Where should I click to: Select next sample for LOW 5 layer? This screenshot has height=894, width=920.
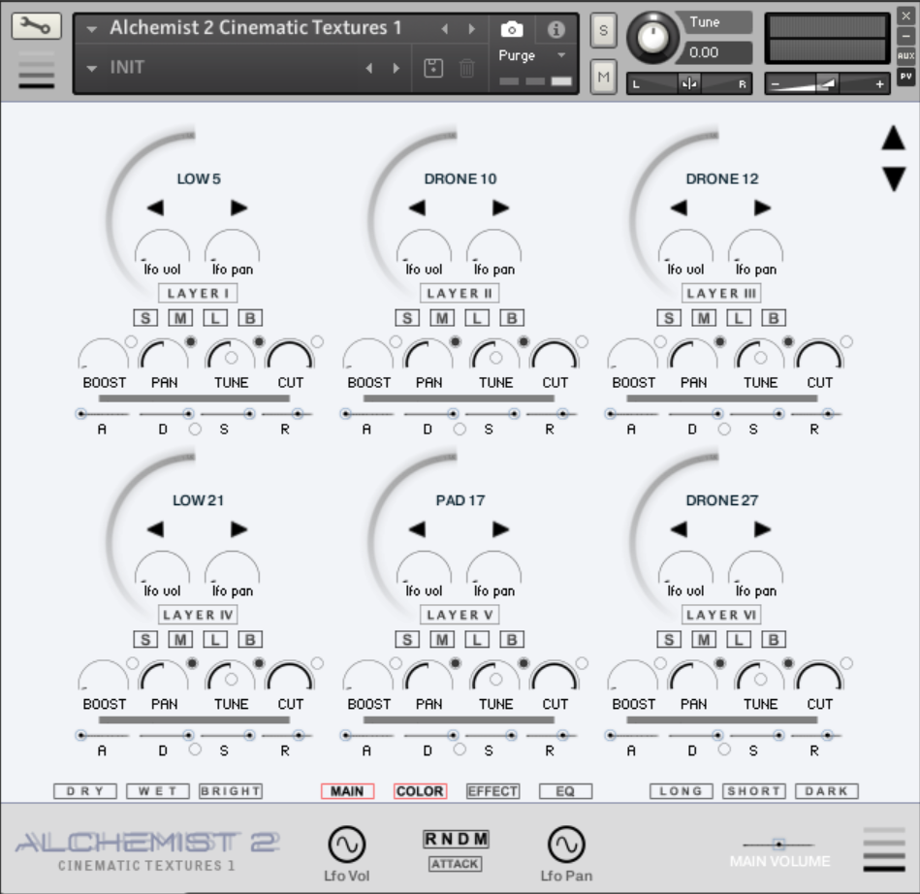point(238,208)
